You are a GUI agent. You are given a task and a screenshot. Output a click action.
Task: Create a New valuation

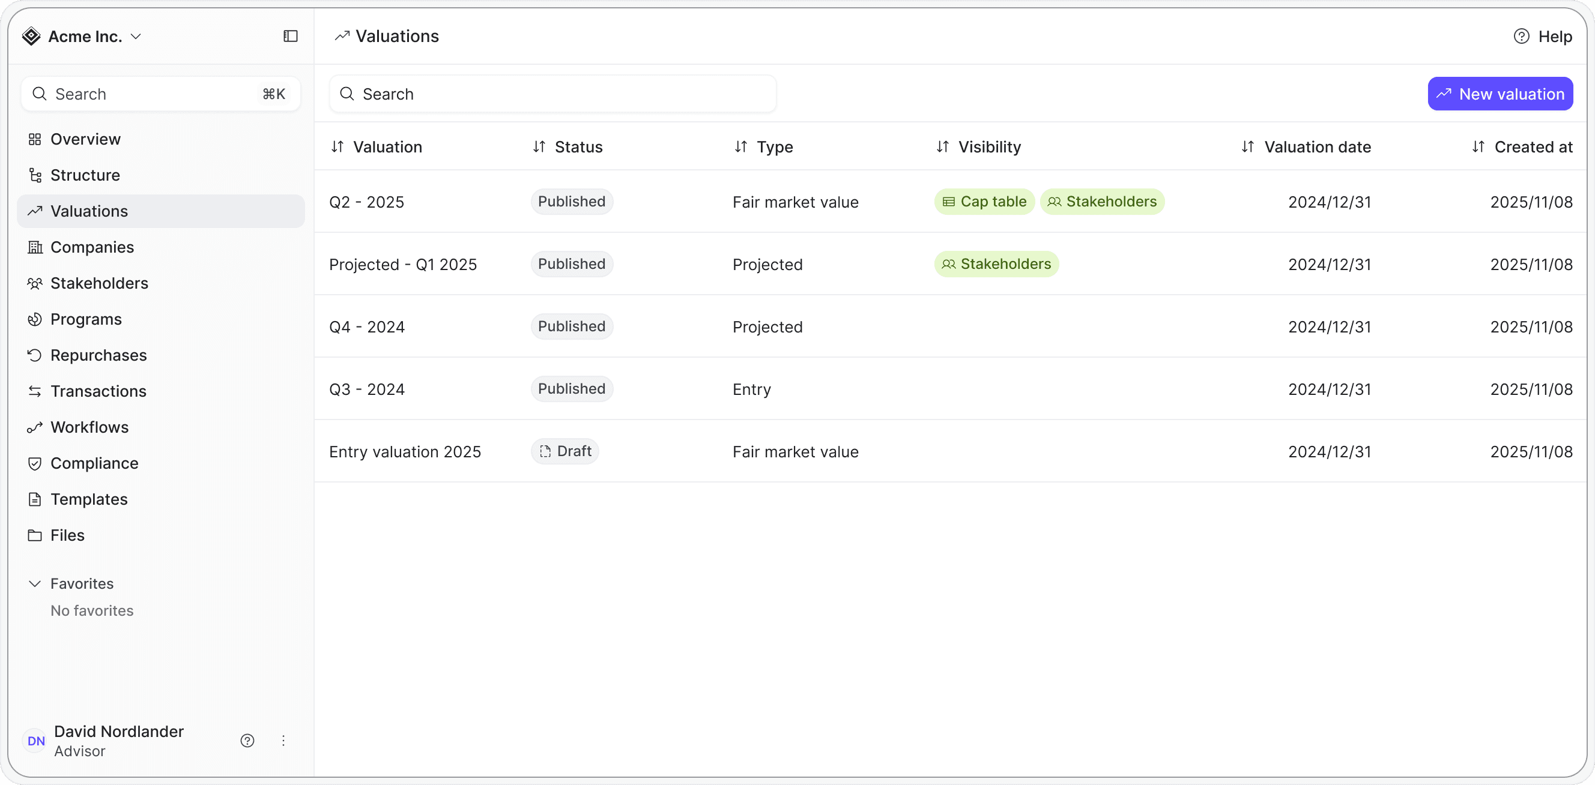(1500, 94)
